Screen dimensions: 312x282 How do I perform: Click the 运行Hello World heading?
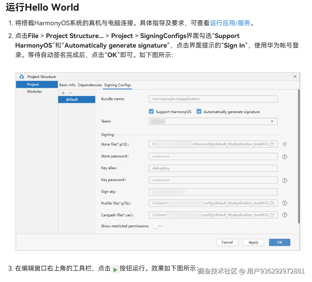click(x=42, y=7)
